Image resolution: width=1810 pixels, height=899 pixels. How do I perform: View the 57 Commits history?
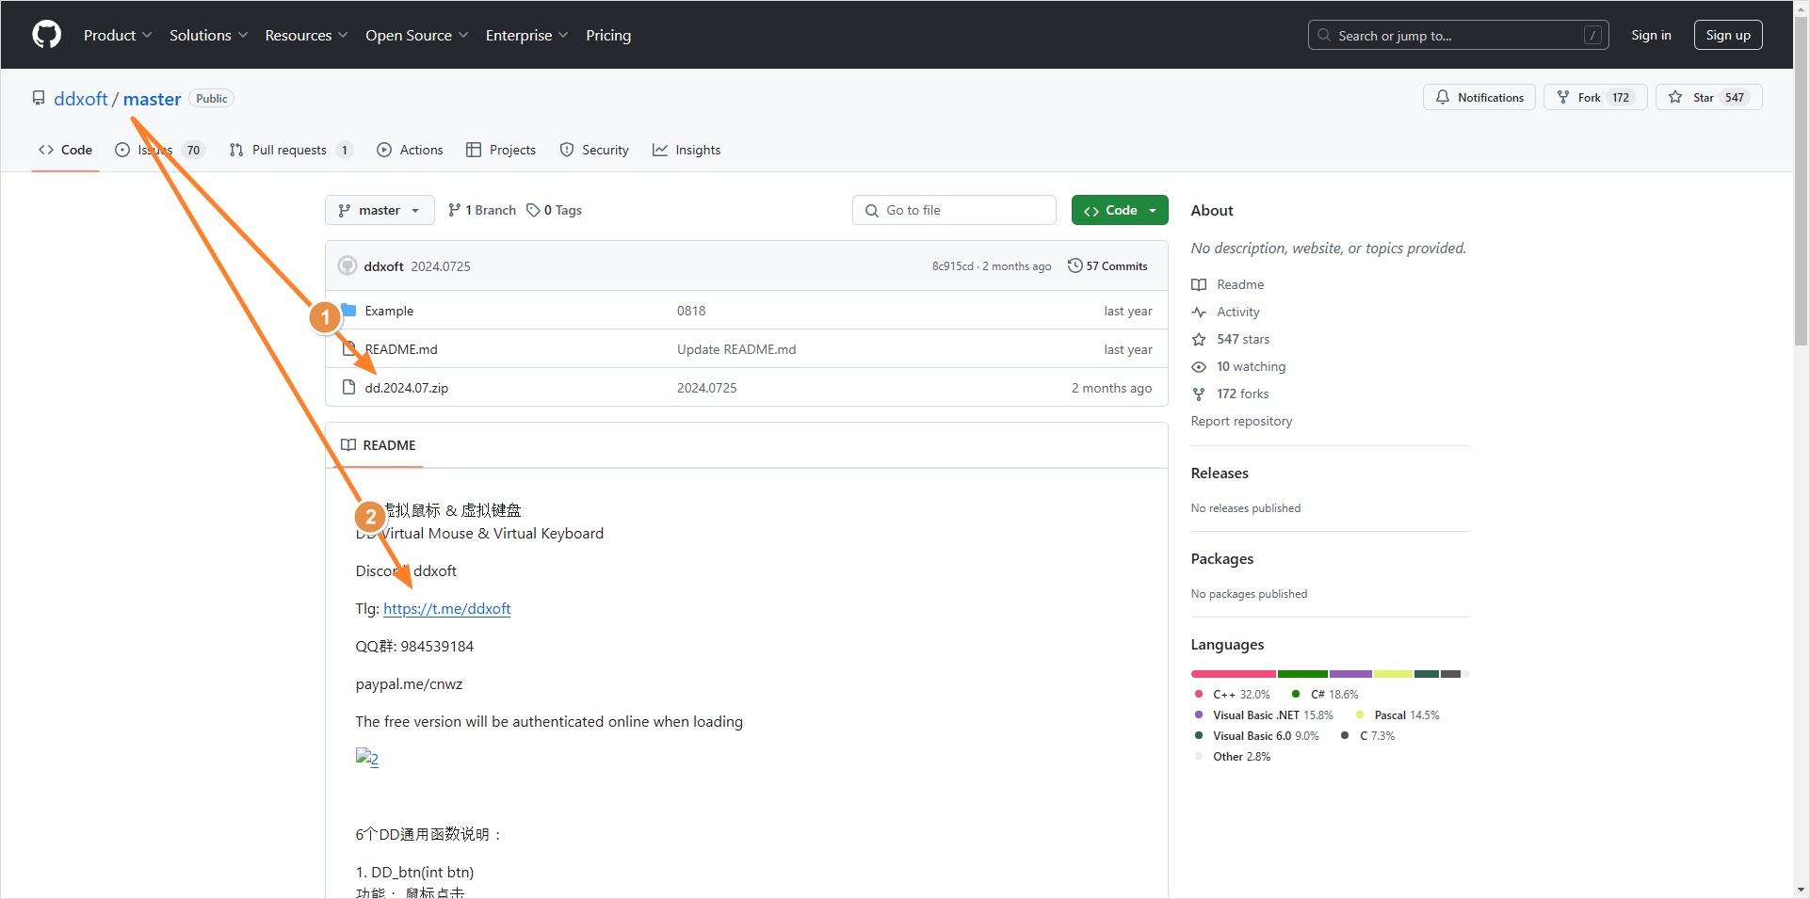pos(1107,266)
